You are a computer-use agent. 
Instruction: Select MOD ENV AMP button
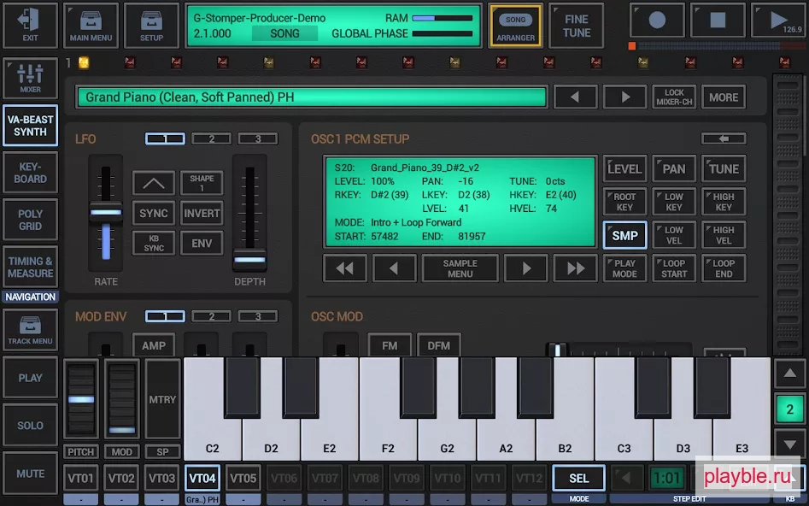coord(153,345)
